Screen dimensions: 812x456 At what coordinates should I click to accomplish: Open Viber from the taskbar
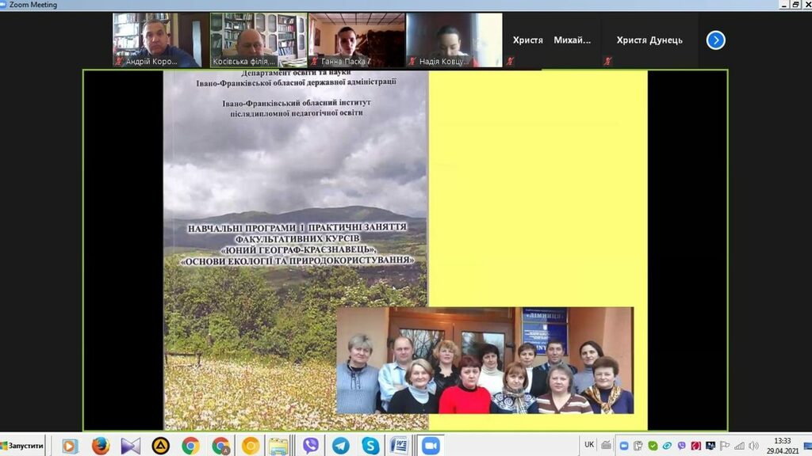(x=311, y=446)
